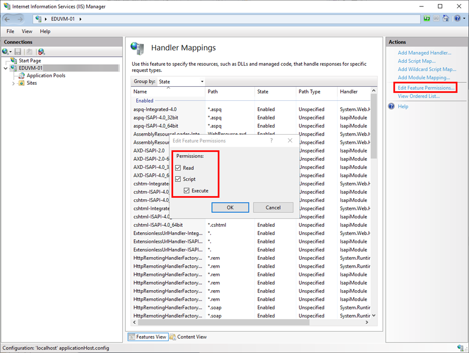
Task: Click Add Script Map action link
Action: 417,61
